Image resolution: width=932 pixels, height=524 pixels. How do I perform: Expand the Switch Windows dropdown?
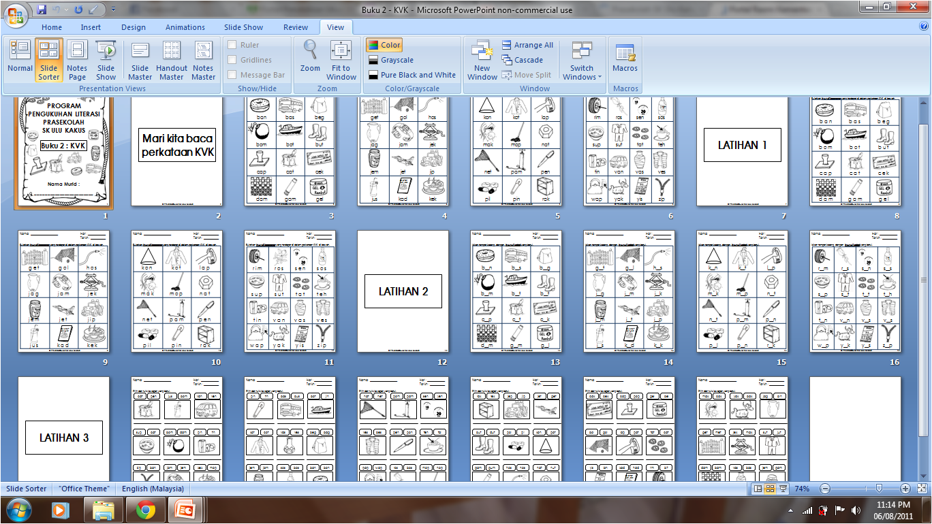582,59
